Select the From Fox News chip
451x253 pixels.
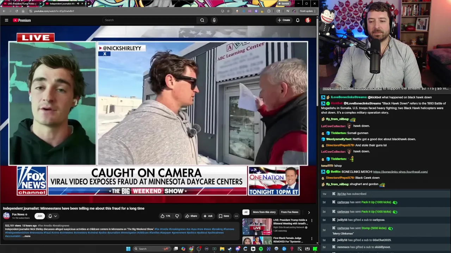tap(290, 212)
